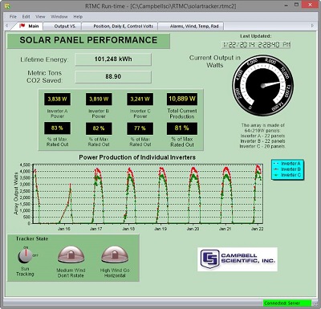The image size is (321, 309).
Task: Open the Edit menu
Action: 26,17
